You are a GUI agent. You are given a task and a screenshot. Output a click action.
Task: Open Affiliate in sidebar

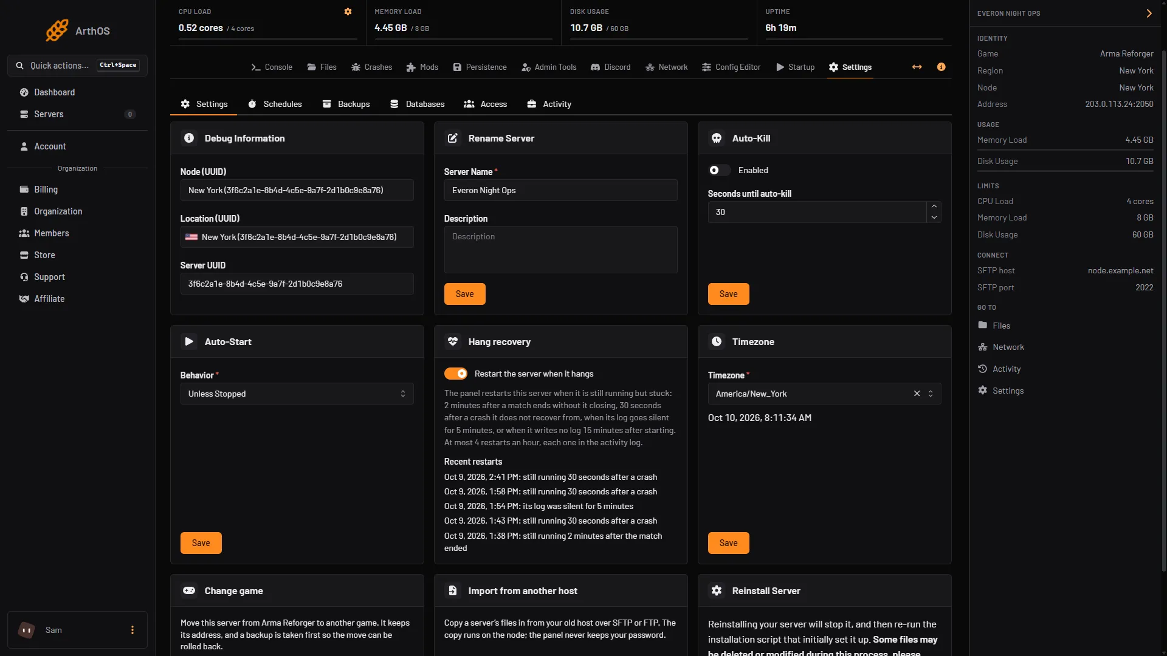[77, 299]
